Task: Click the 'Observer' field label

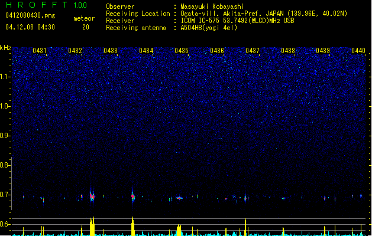Action: 120,6
